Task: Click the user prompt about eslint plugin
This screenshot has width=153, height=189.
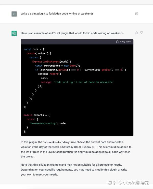Action: pyautogui.click(x=57, y=14)
